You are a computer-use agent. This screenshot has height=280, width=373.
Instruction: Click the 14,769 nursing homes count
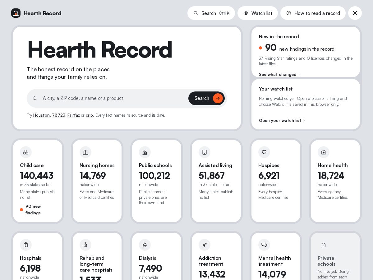[x=93, y=175]
